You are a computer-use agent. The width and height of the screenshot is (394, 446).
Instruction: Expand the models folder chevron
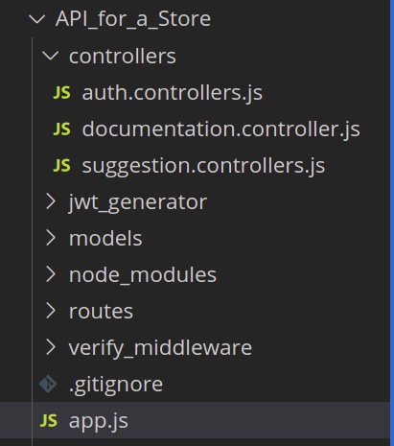[51, 238]
